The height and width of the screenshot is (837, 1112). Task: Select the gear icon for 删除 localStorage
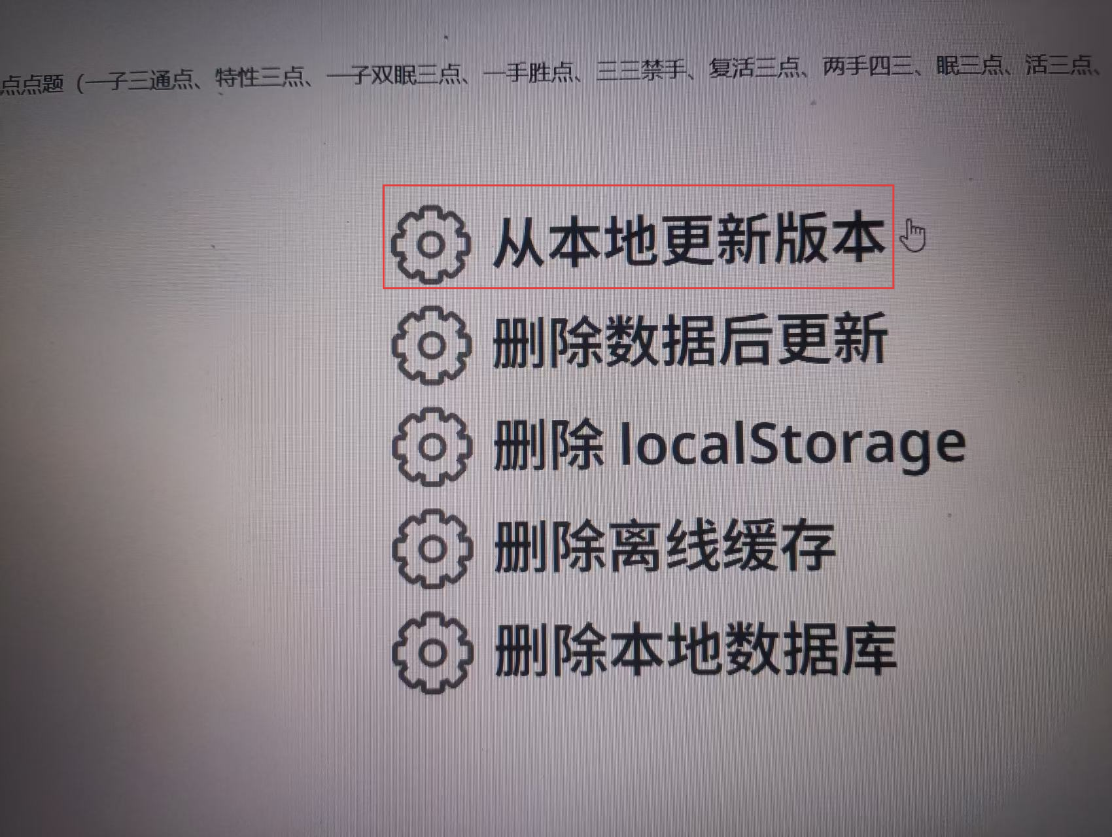pyautogui.click(x=432, y=447)
